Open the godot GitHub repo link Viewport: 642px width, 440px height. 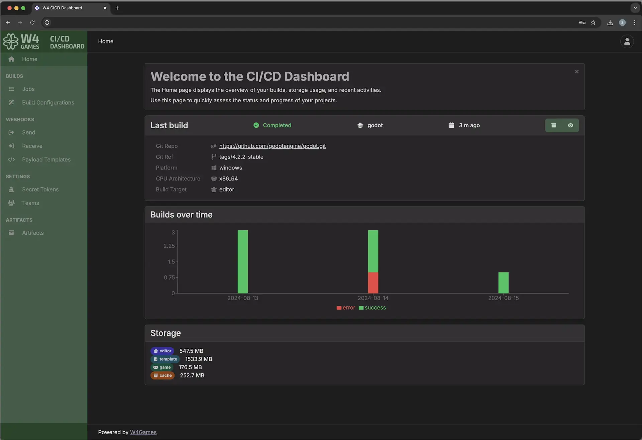(x=272, y=146)
